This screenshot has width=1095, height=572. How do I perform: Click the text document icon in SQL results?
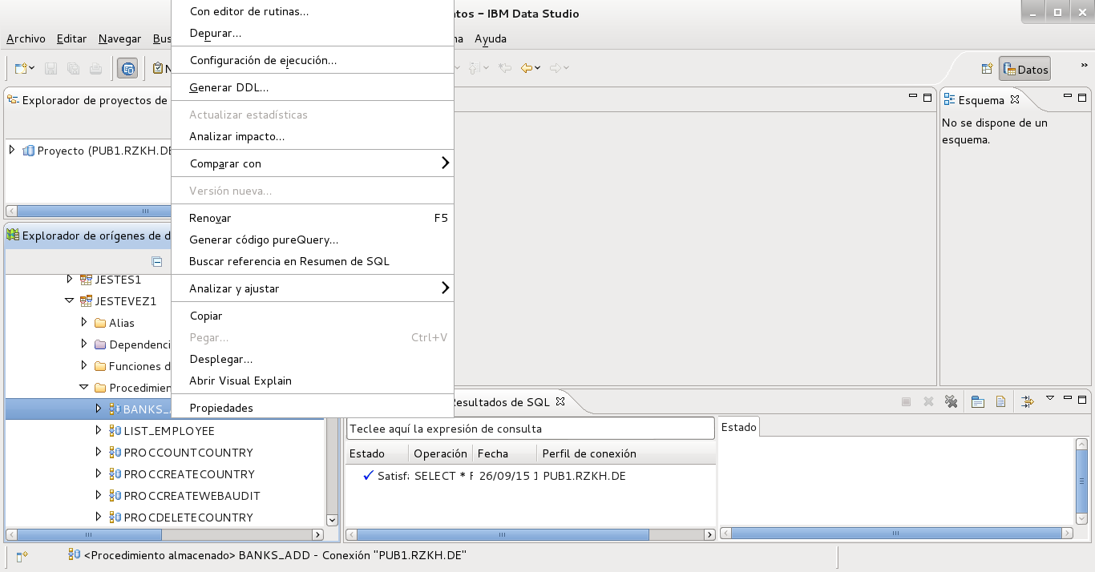1000,401
